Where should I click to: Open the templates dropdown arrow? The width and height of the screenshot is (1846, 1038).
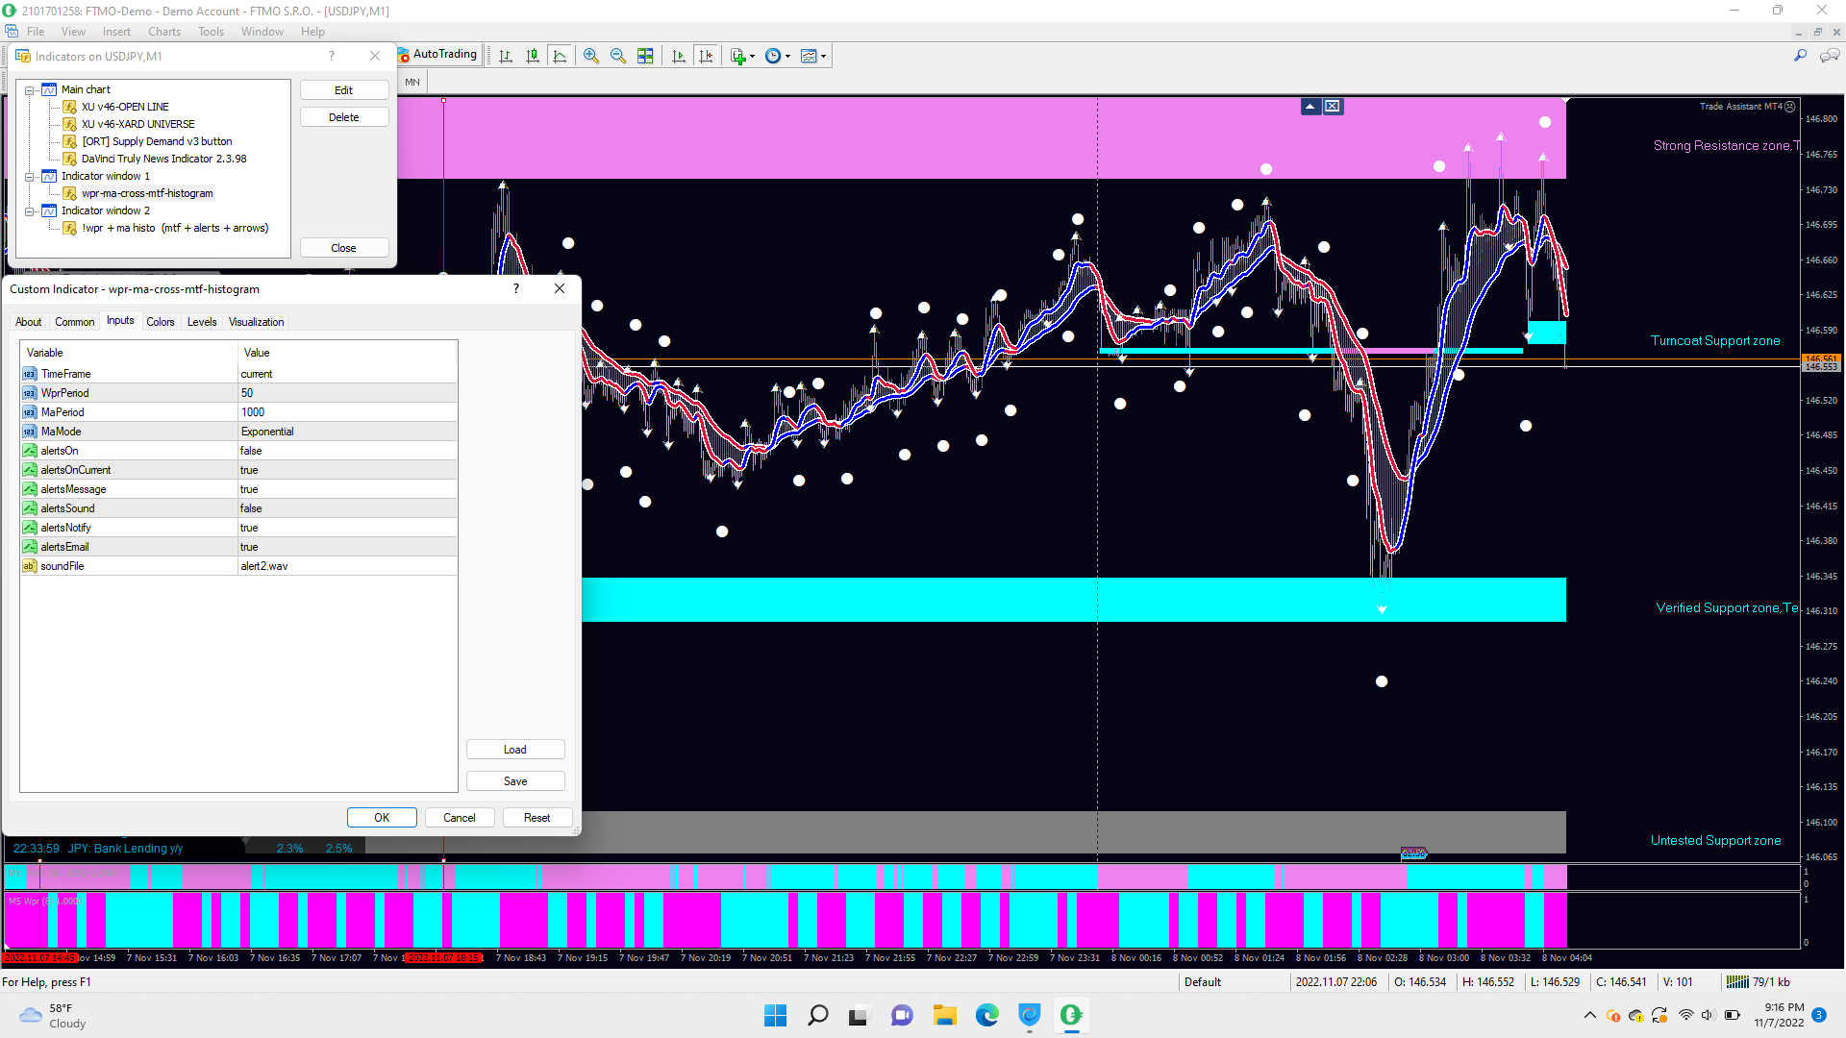pyautogui.click(x=823, y=57)
